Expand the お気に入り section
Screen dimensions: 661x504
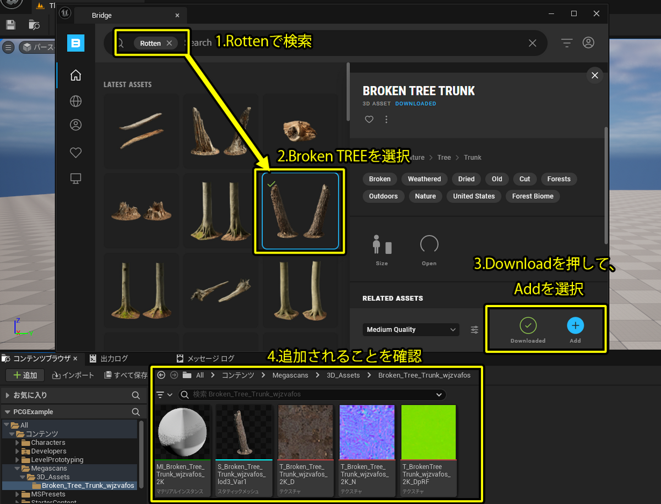(x=8, y=395)
